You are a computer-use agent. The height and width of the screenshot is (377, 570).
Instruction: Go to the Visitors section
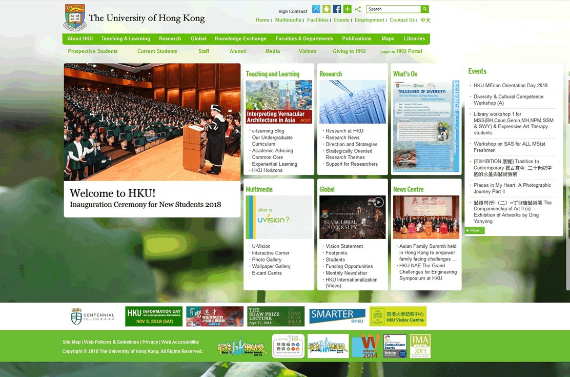pyautogui.click(x=308, y=51)
